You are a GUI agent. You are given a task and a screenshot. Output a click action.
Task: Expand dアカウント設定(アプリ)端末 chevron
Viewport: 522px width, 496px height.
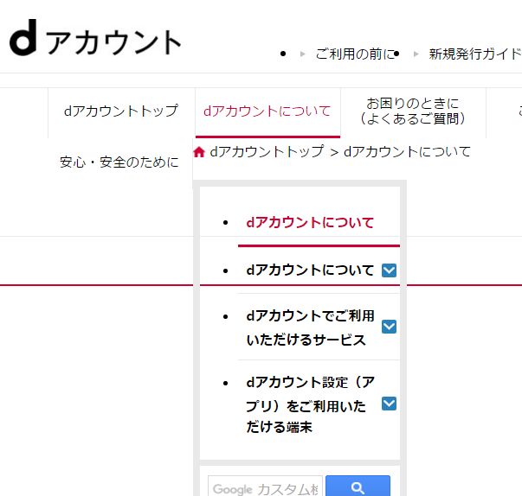click(x=389, y=404)
